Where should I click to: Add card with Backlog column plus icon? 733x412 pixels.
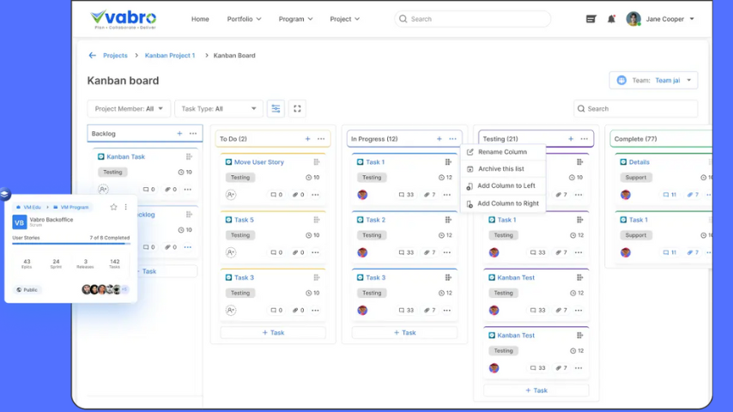pos(179,133)
